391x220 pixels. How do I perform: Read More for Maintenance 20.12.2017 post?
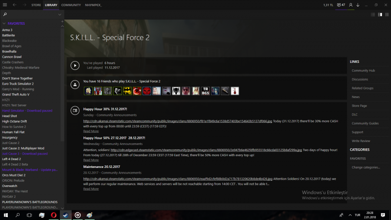[91, 189]
